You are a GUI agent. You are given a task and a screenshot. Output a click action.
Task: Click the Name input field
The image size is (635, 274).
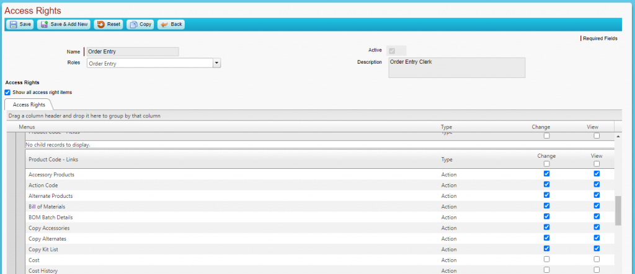pyautogui.click(x=133, y=52)
